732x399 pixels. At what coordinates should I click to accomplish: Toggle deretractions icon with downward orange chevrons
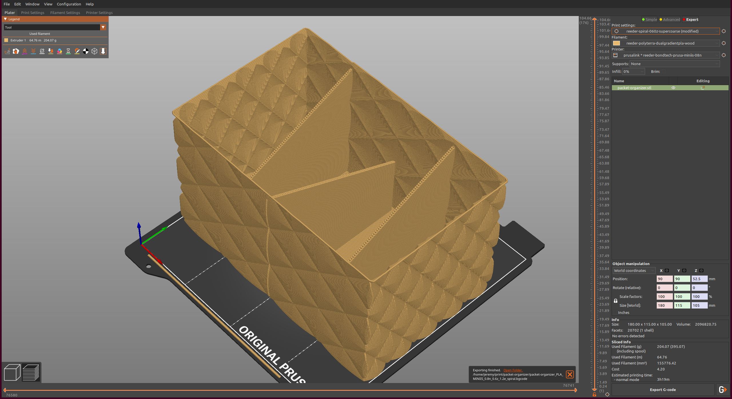(x=33, y=51)
